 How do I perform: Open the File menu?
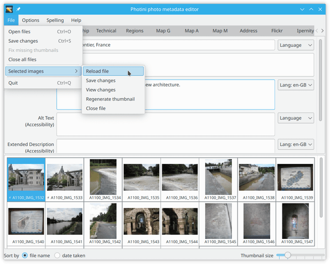tap(11, 20)
